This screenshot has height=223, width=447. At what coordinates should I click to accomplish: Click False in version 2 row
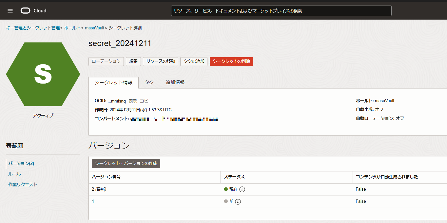coord(361,189)
